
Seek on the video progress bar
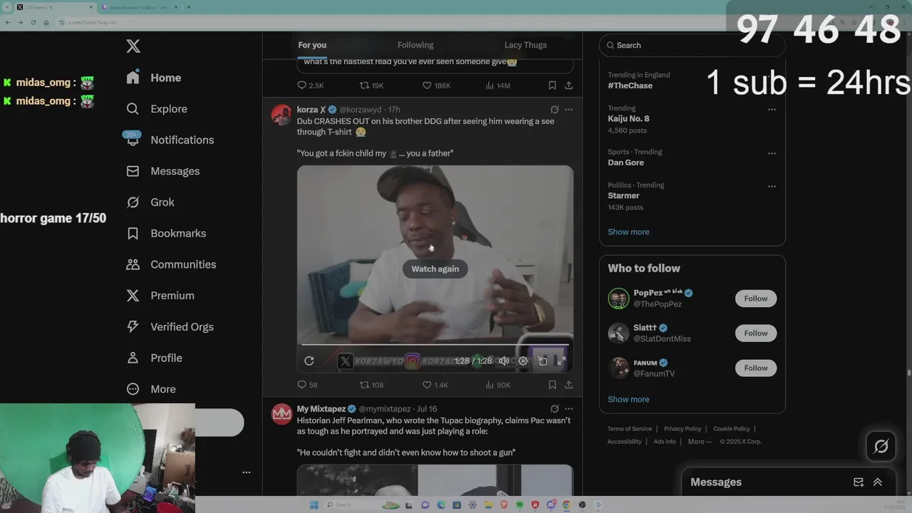tap(435, 345)
